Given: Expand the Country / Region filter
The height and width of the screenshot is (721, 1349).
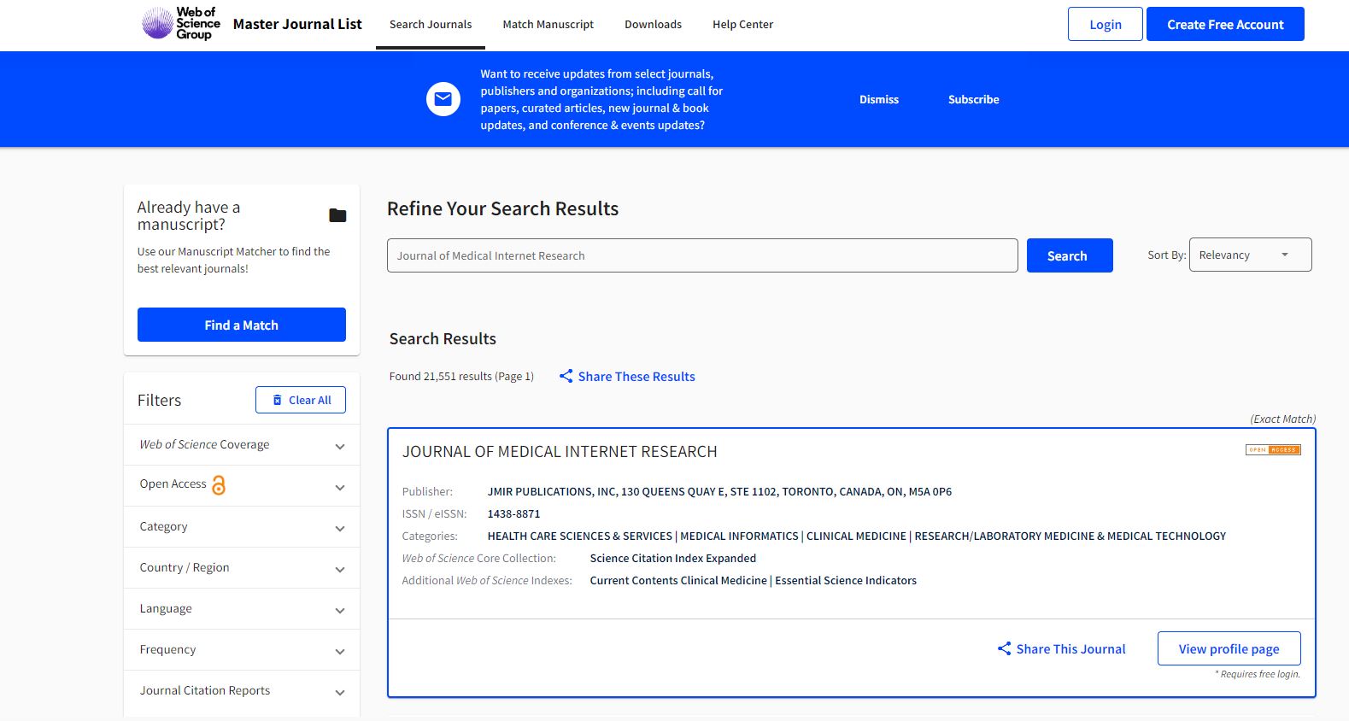Looking at the screenshot, I should pyautogui.click(x=242, y=568).
